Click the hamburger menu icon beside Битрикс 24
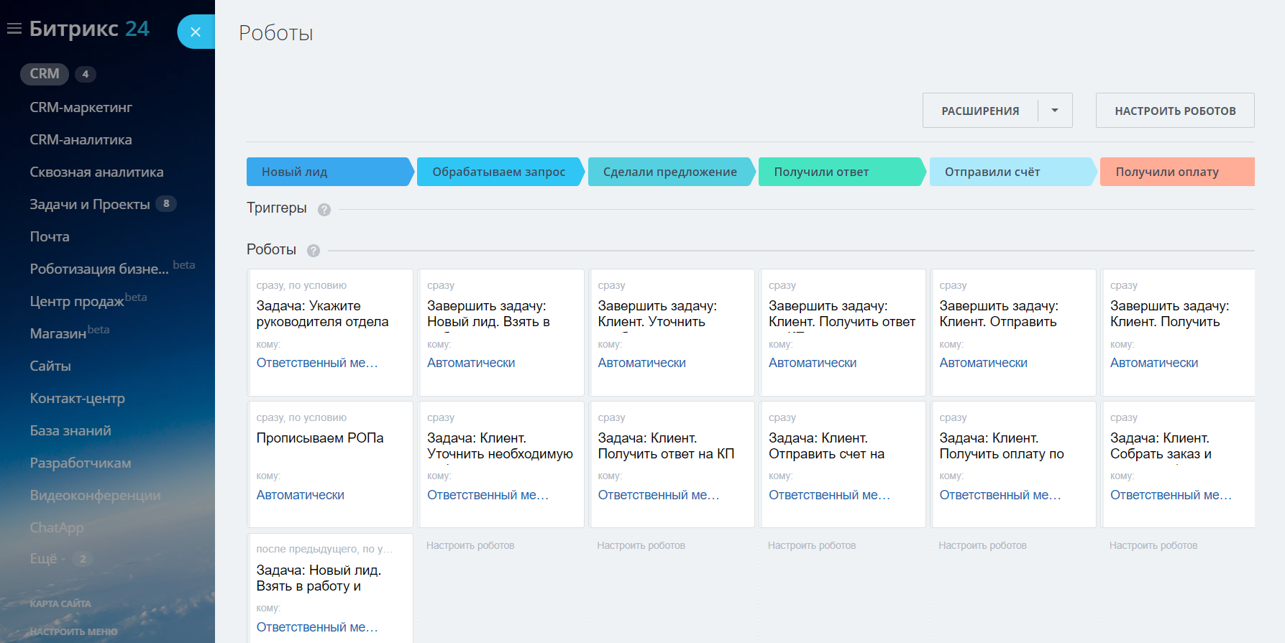 coord(14,29)
